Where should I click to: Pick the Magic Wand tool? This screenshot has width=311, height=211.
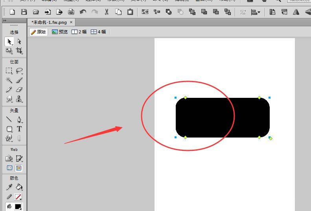[9, 80]
